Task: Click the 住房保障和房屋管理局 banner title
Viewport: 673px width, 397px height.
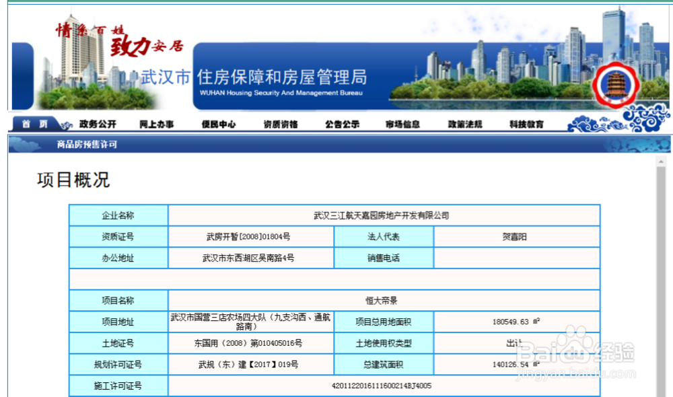Action: pos(281,77)
